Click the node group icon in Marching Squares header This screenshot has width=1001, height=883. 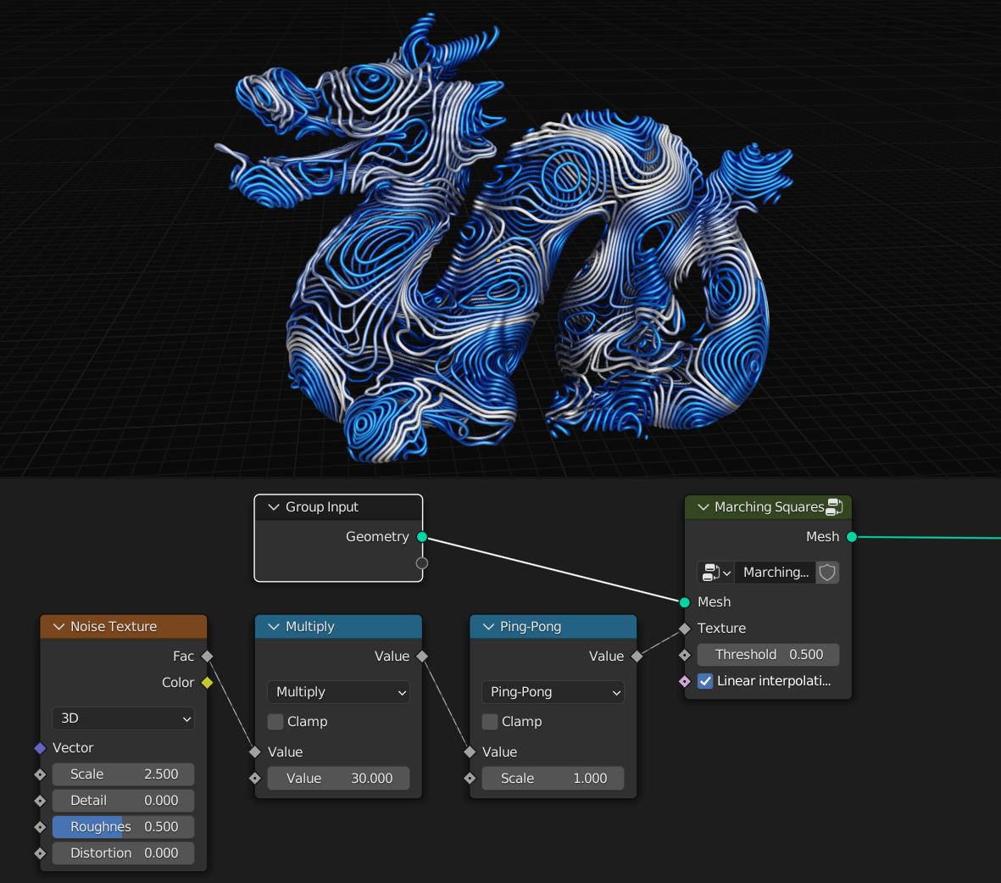pos(834,506)
